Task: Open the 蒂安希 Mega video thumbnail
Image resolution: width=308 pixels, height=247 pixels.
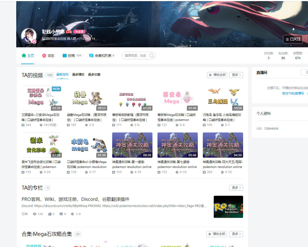Action: tap(178, 98)
